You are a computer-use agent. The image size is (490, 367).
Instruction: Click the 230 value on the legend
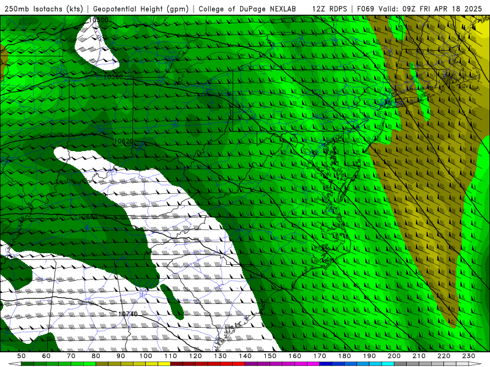(469, 356)
